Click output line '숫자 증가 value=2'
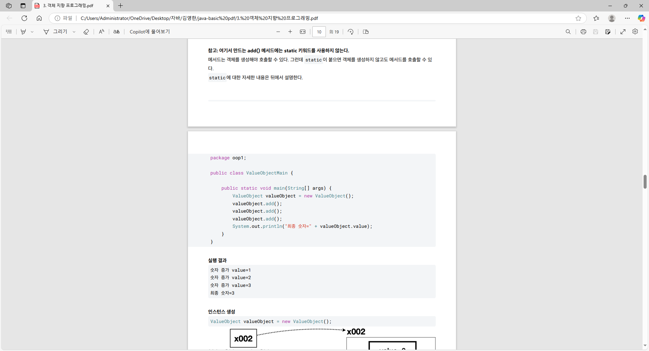 coord(231,278)
